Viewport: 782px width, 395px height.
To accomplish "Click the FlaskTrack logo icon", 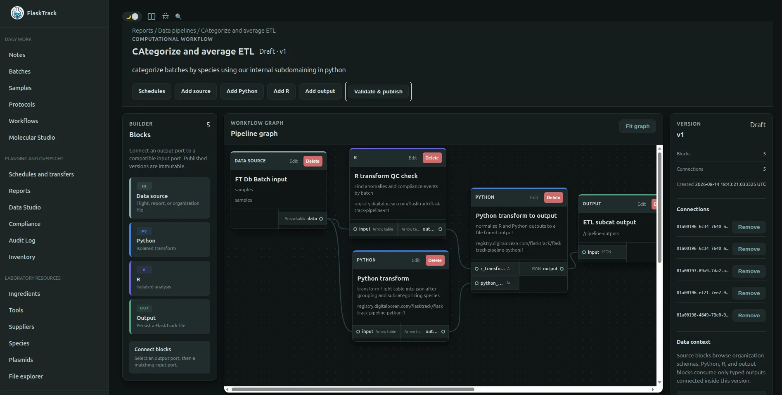I will [17, 13].
